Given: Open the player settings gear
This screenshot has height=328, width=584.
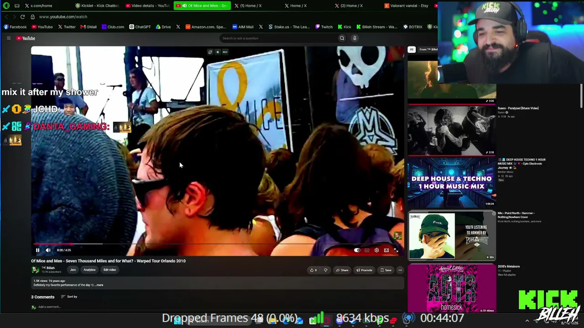Looking at the screenshot, I should (376, 250).
